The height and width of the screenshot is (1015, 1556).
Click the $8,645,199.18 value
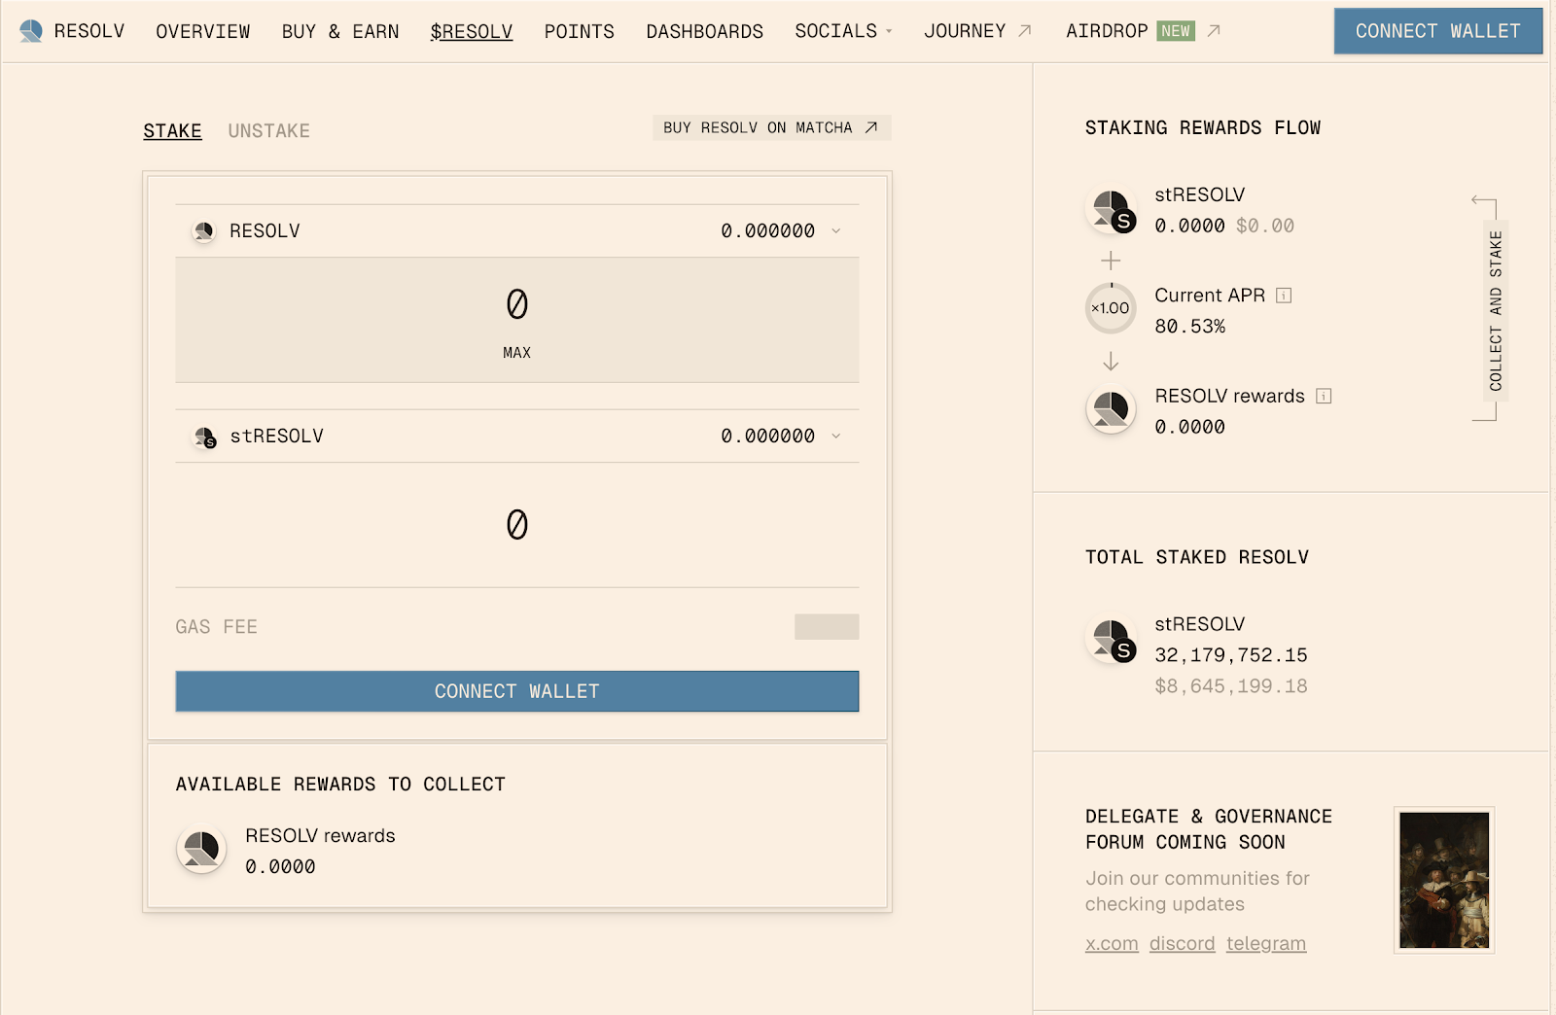click(1231, 686)
